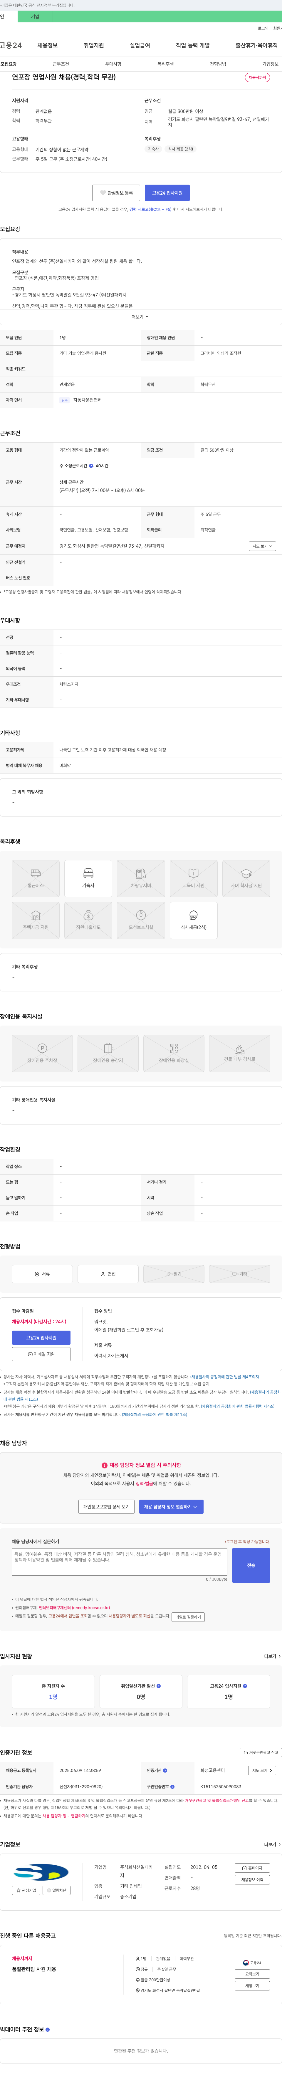Click the 직원대출제도 icon
Viewport: 282px width, 2090px height.
tap(88, 920)
